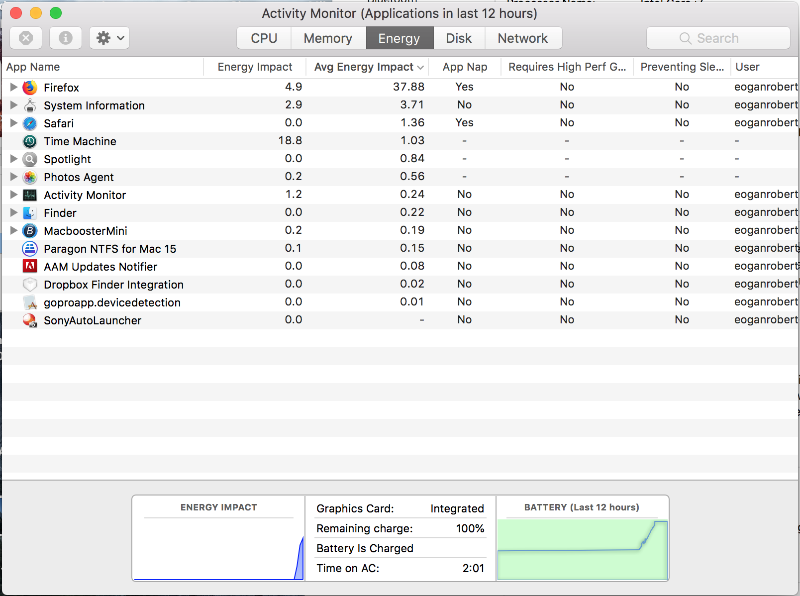The width and height of the screenshot is (800, 596).
Task: Click the Safari compass icon
Action: click(x=30, y=123)
